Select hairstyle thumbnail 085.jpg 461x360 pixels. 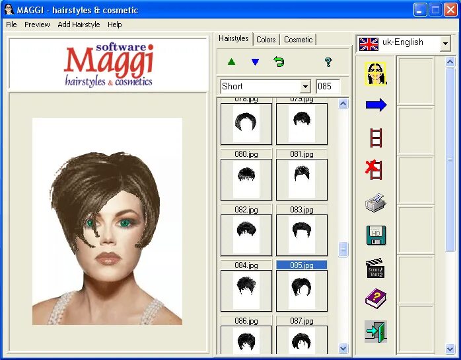coord(302,291)
